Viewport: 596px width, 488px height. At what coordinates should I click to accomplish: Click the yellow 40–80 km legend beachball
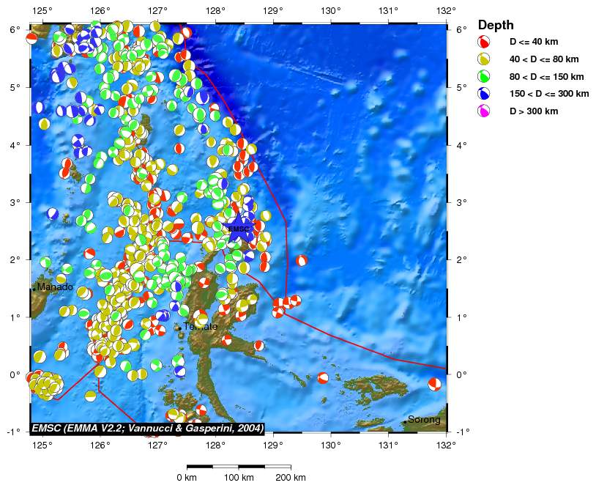coord(483,59)
